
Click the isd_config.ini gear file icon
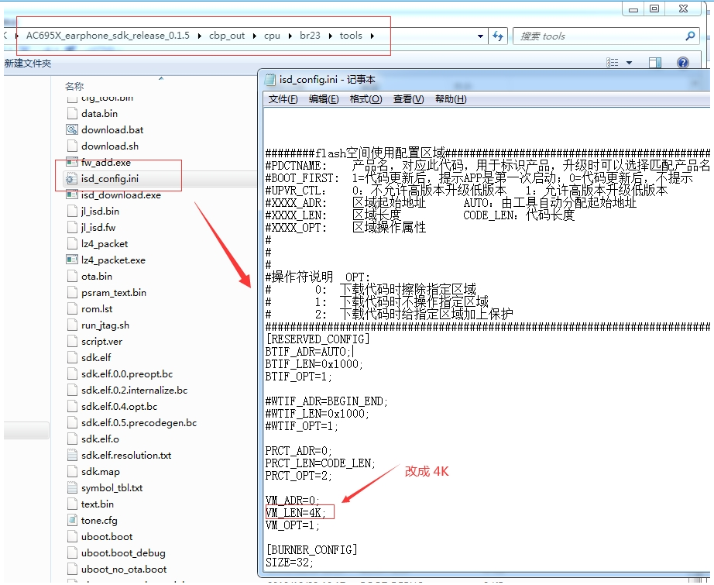tap(71, 178)
